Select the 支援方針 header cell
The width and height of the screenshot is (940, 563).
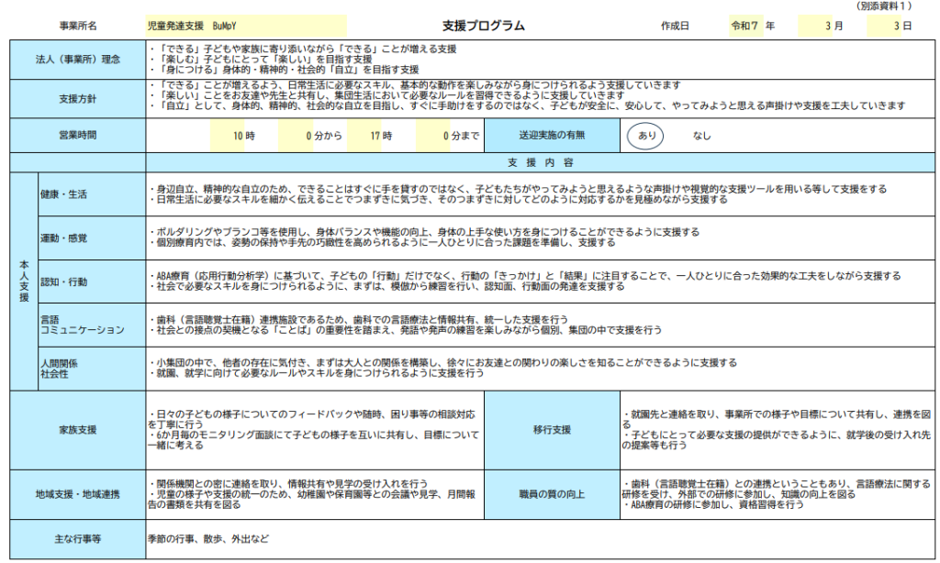77,98
